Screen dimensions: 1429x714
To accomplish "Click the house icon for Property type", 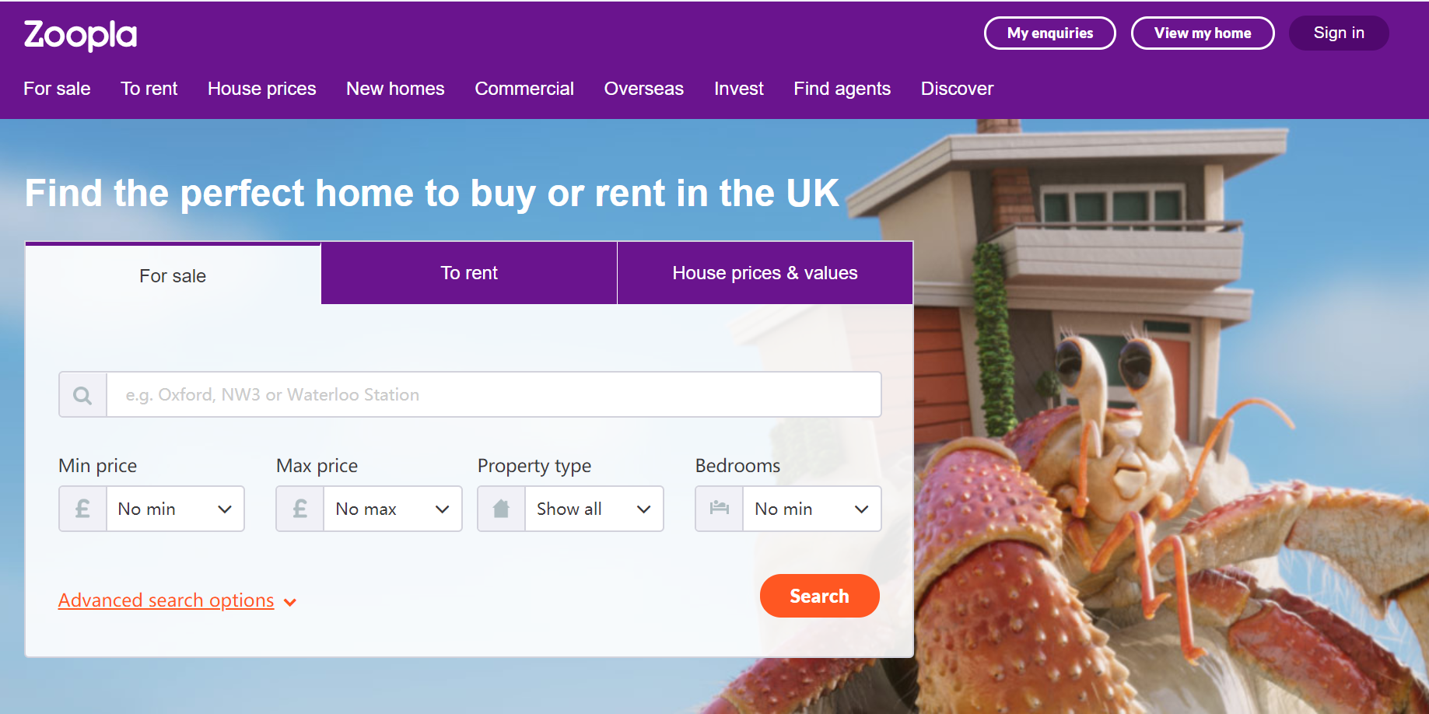I will click(x=502, y=509).
